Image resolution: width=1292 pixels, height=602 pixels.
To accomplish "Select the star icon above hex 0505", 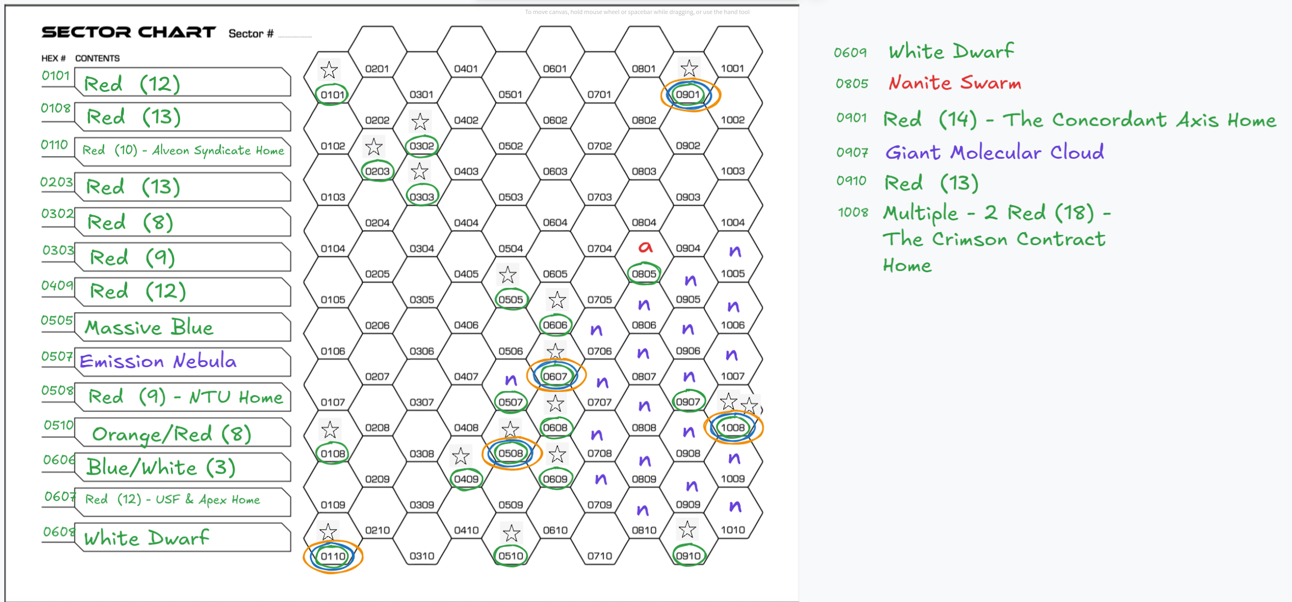I will 507,275.
